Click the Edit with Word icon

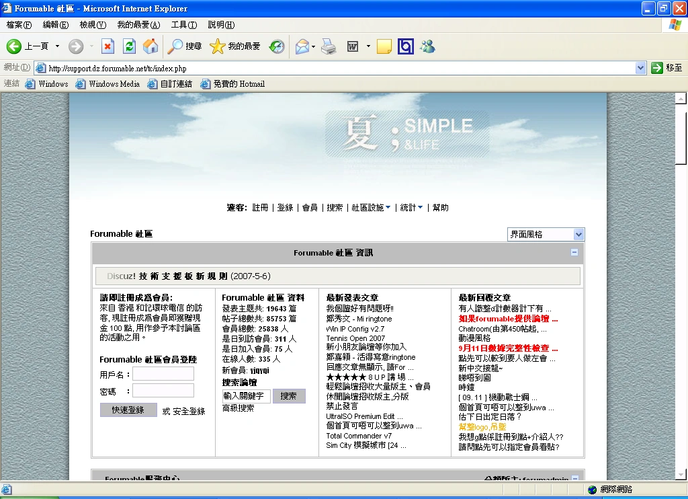pos(353,46)
